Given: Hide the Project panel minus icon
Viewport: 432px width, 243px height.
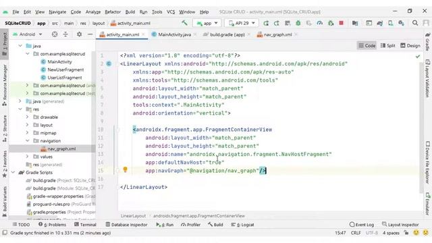Looking at the screenshot, I should [x=90, y=34].
